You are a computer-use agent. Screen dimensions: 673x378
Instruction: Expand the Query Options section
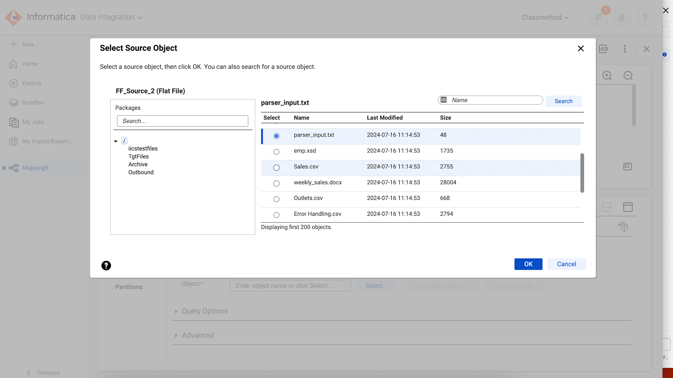click(176, 311)
